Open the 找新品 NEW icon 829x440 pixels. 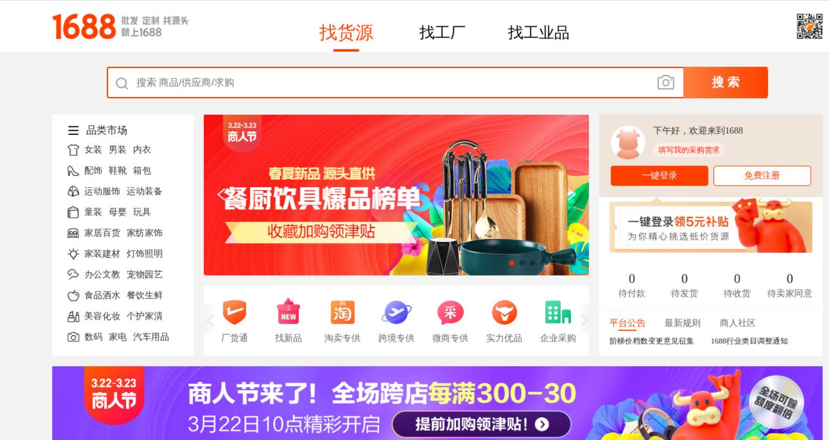[x=288, y=312]
